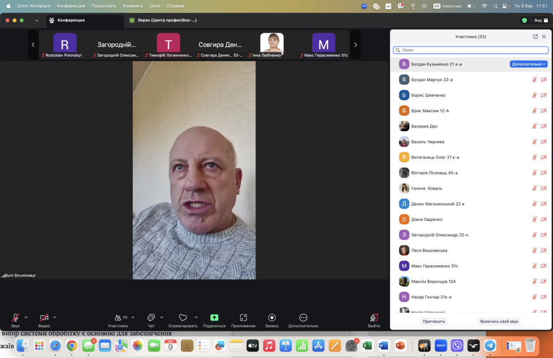This screenshot has height=358, width=553.
Task: Open the Конференция menu in menu bar
Action: (x=71, y=6)
